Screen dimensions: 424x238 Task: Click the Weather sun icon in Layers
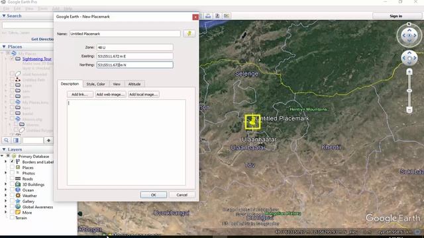[x=18, y=196]
